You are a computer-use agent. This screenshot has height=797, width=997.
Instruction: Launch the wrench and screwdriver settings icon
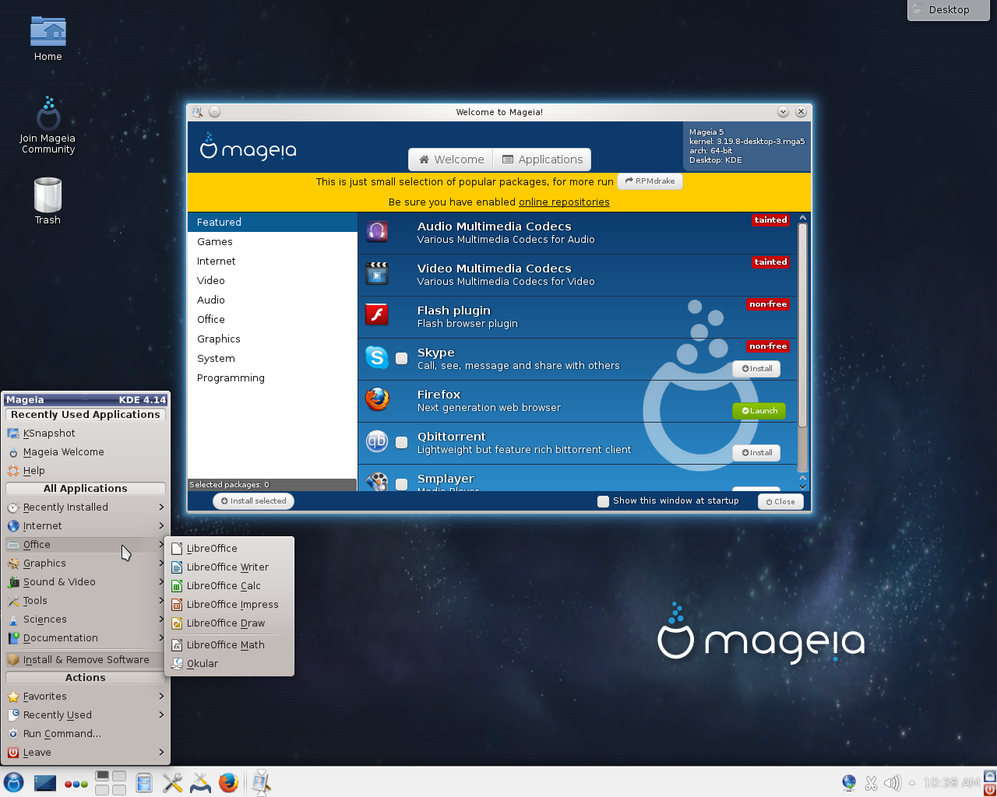coord(172,782)
